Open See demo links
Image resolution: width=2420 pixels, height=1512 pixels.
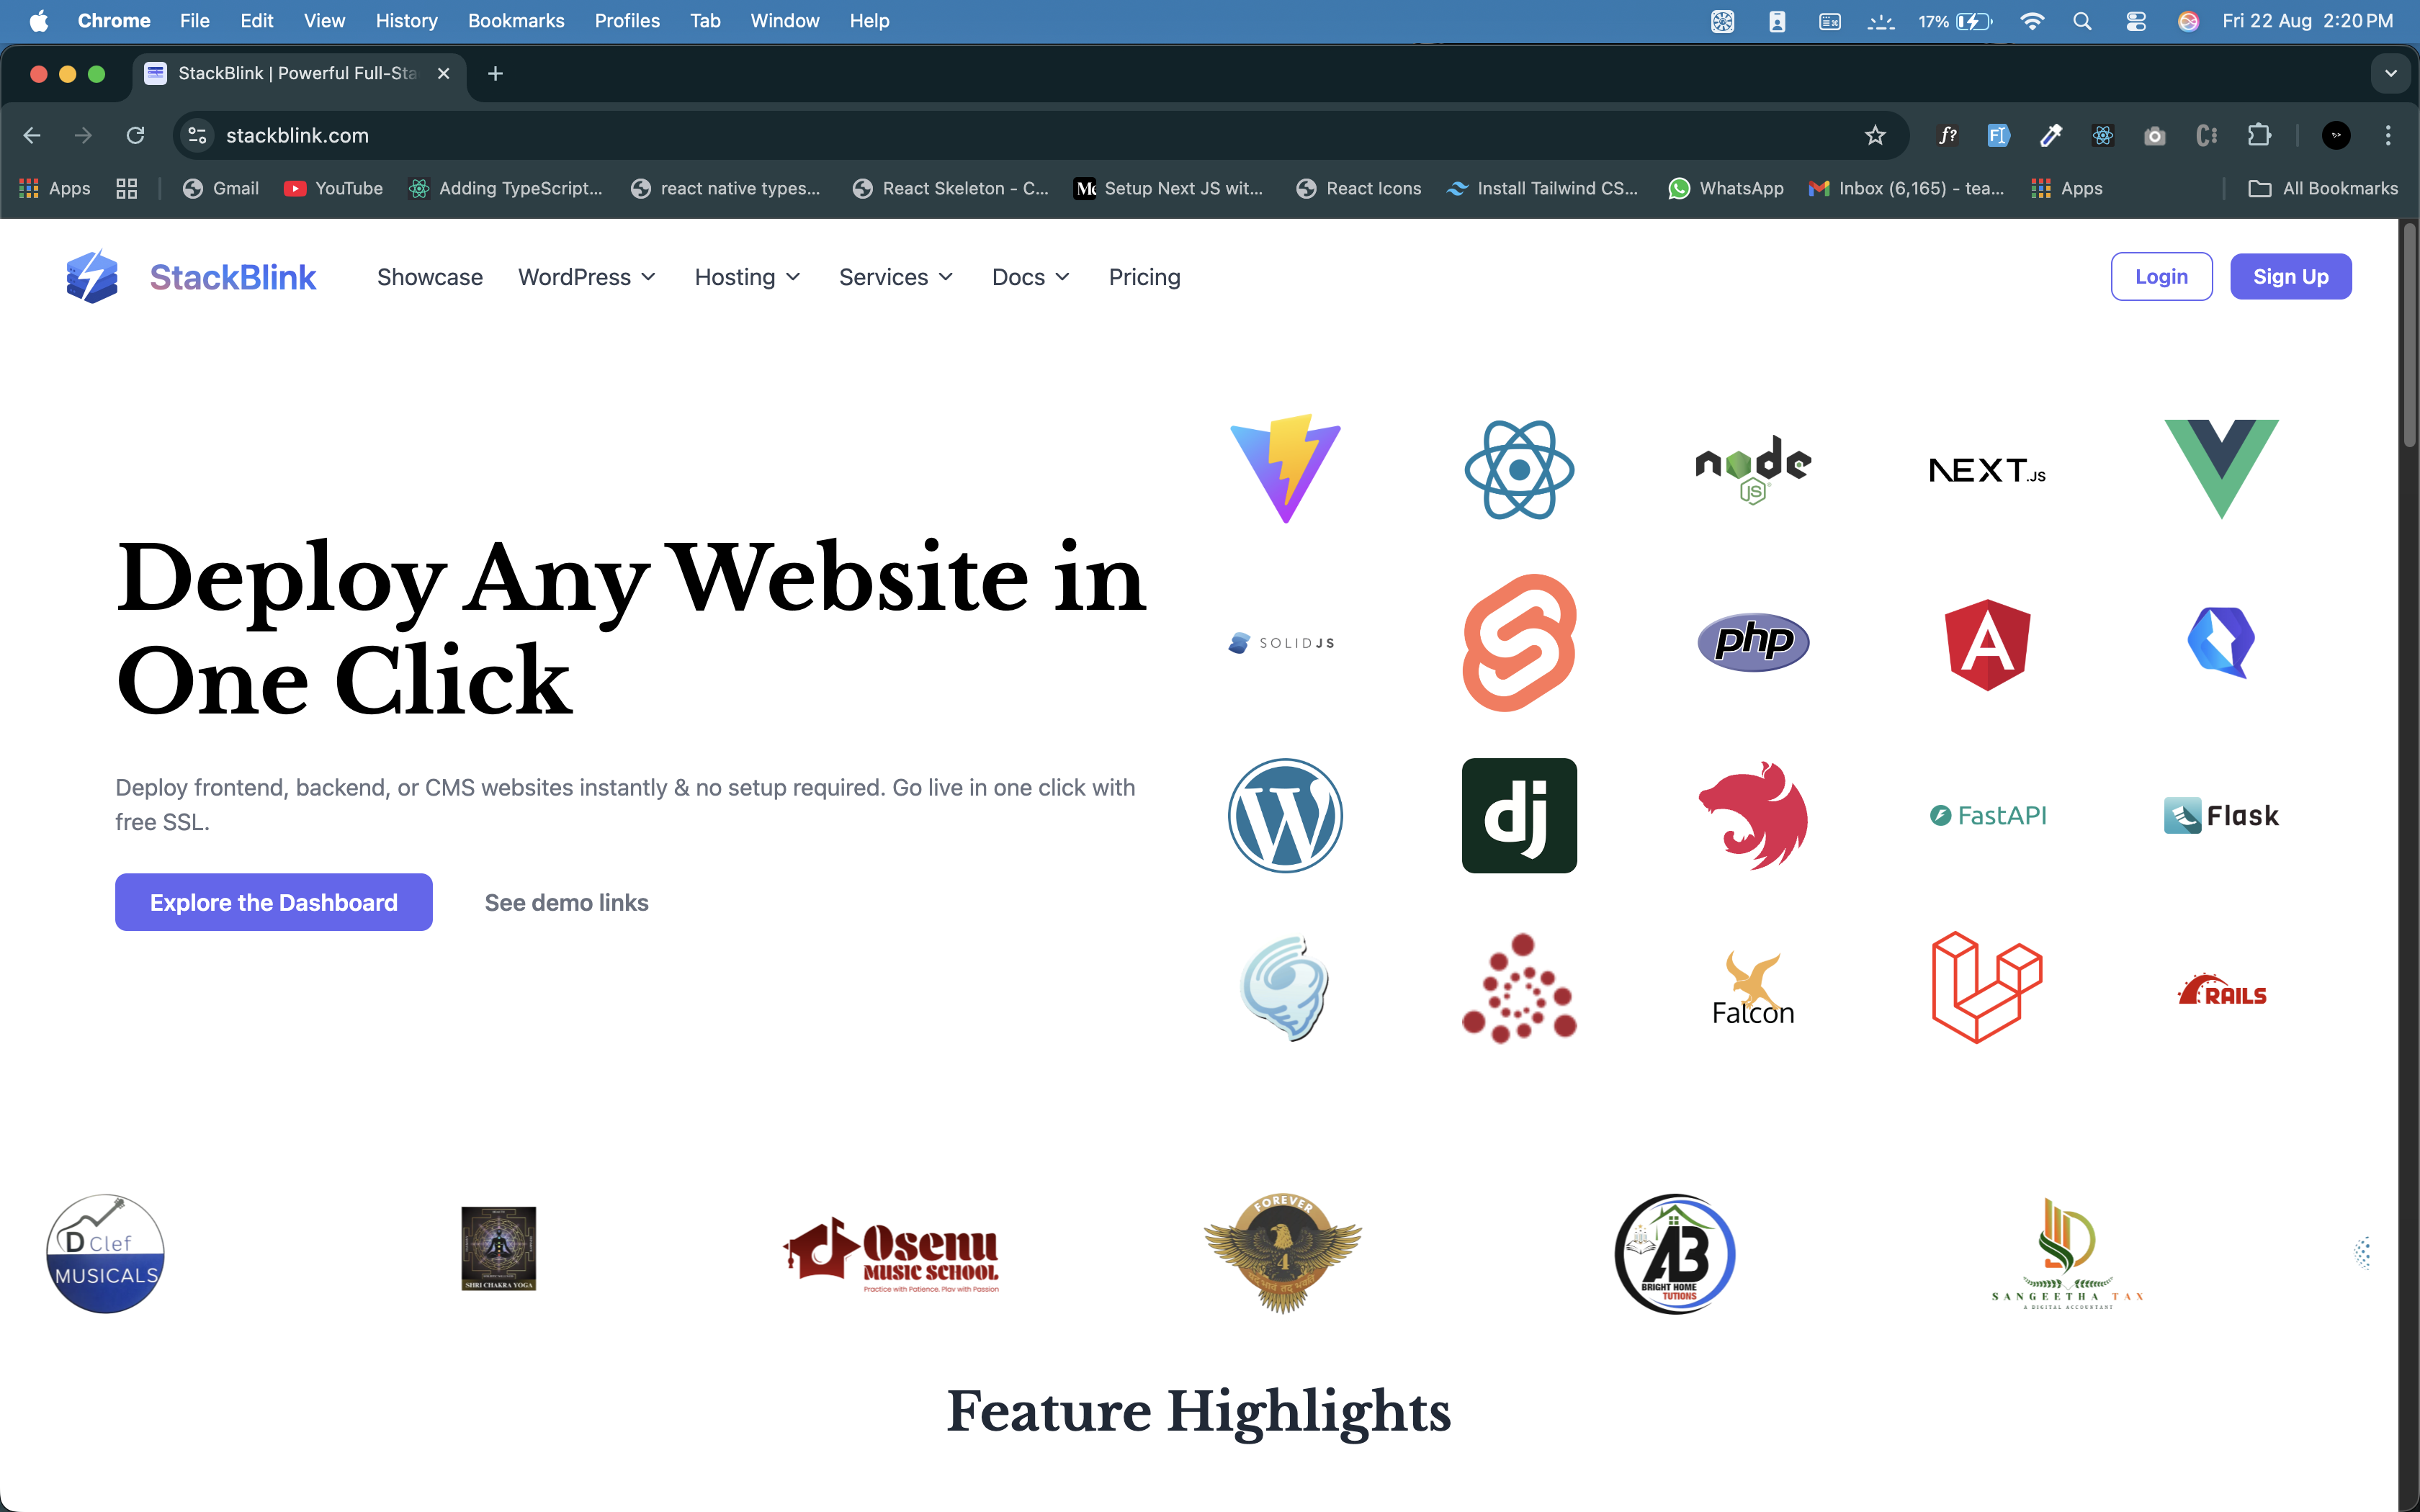pos(566,901)
